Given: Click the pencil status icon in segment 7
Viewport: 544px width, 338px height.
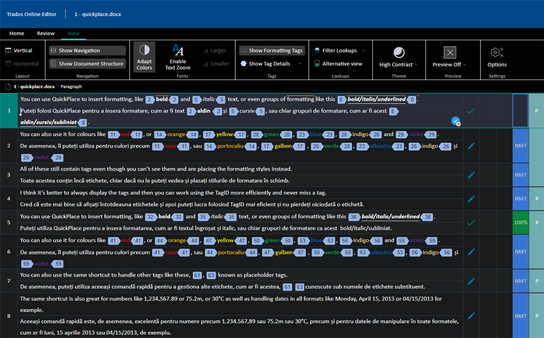Looking at the screenshot, I should [471, 281].
